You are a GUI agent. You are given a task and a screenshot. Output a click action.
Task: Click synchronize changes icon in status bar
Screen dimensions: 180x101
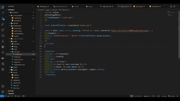point(12,96)
